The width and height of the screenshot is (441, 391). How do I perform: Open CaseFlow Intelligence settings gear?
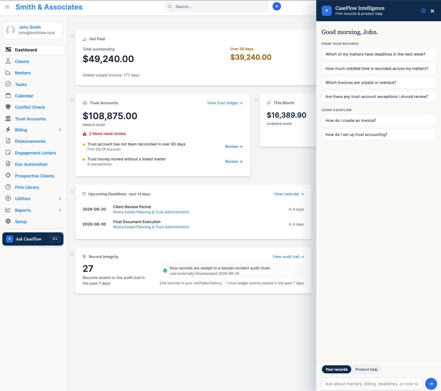click(423, 11)
